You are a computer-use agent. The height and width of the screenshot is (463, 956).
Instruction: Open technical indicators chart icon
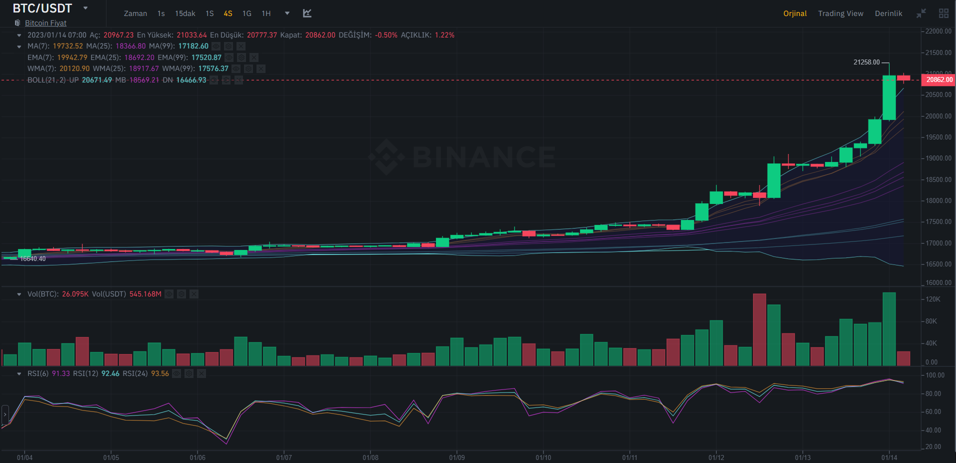point(307,13)
